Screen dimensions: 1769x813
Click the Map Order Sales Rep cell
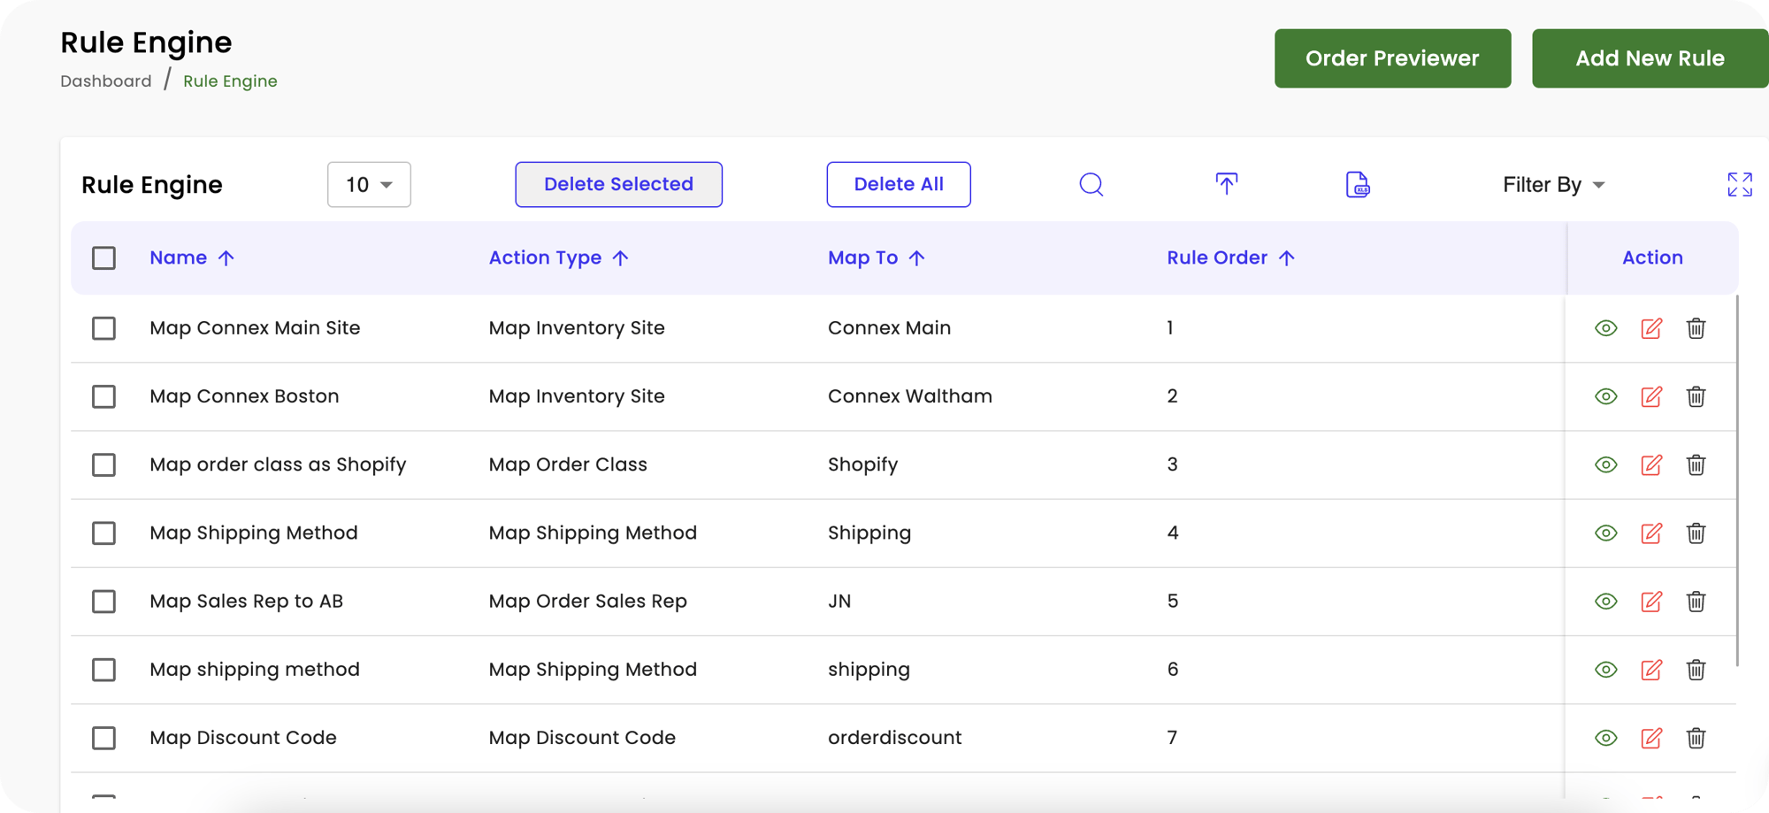click(x=587, y=602)
